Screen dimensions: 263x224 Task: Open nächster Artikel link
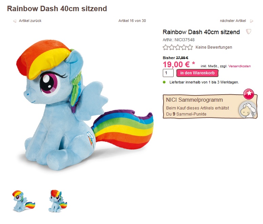pyautogui.click(x=233, y=21)
